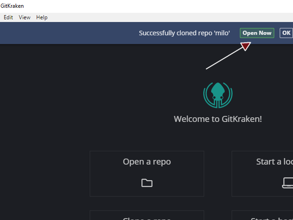Click the folder icon under Open a repo
The height and width of the screenshot is (220, 293).
[x=147, y=183]
